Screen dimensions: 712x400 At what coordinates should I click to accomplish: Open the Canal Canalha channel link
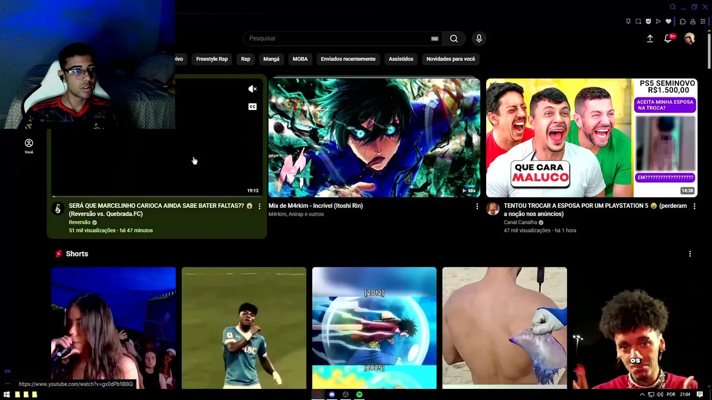(x=520, y=222)
